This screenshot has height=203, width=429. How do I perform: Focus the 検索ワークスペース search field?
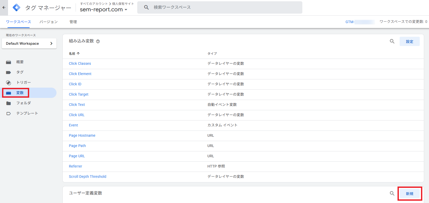pyautogui.click(x=219, y=7)
